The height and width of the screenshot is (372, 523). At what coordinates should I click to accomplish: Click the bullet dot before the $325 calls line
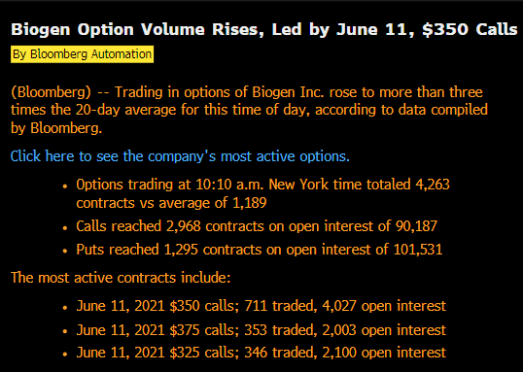(x=65, y=355)
